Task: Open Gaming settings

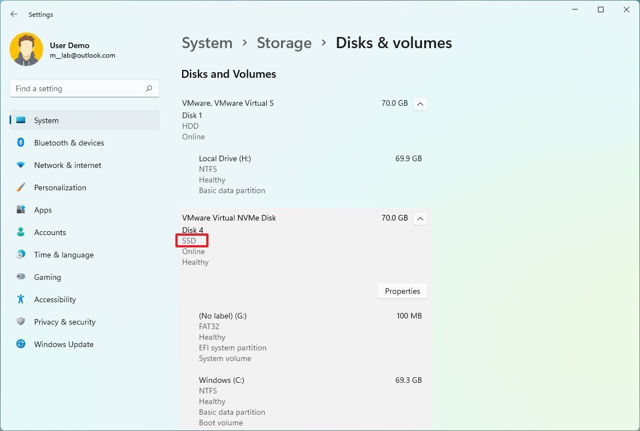Action: click(47, 277)
